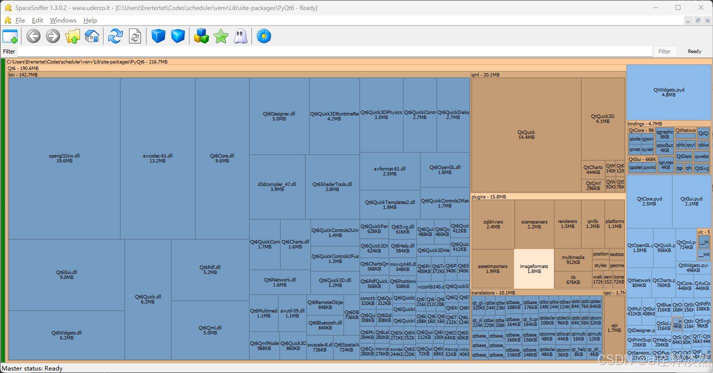Click the puzzle-piece icon in menu bar
Viewport: 713px width, 373px height.
pyautogui.click(x=8, y=20)
